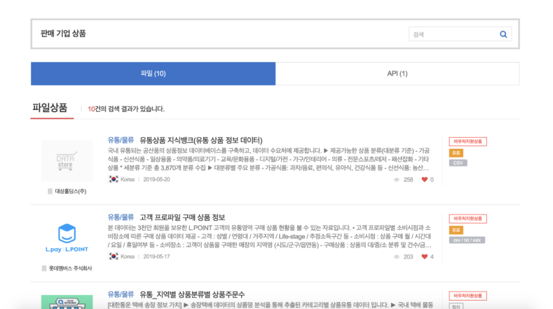553x309 pixels.
Task: Click the DATA store thumbnail image
Action: (x=67, y=161)
